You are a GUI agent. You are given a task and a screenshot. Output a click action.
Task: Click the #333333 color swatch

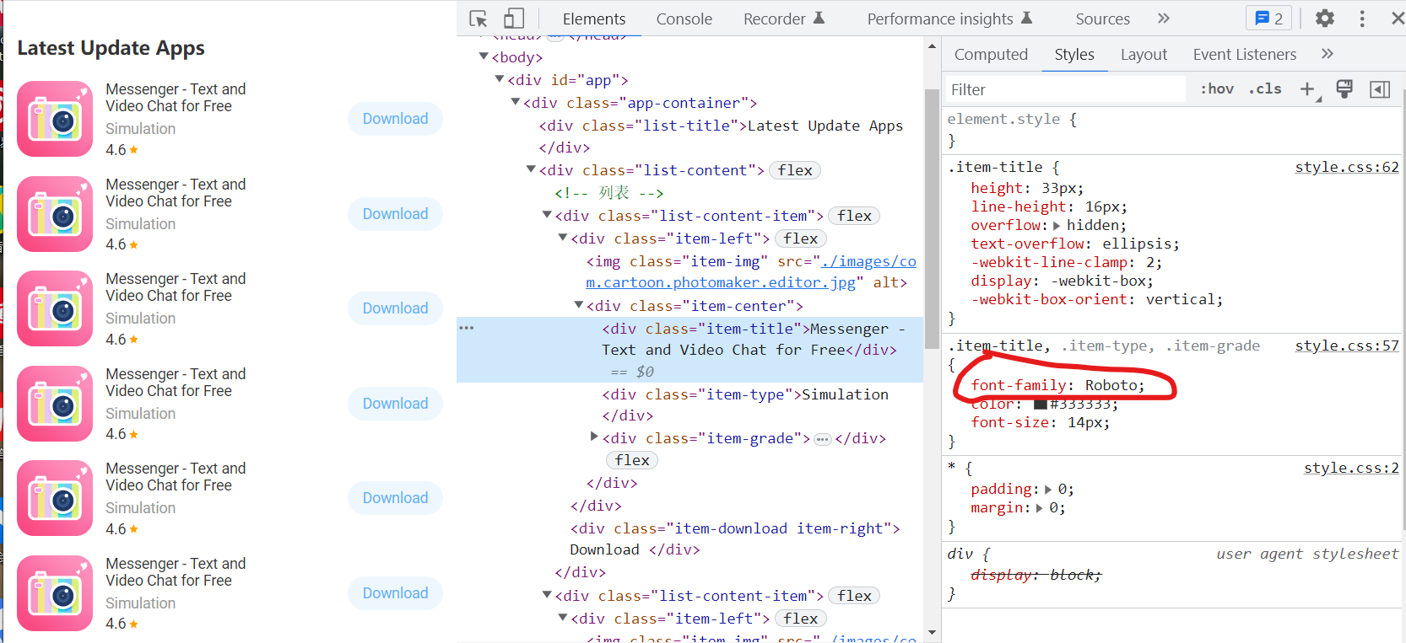pos(1041,405)
